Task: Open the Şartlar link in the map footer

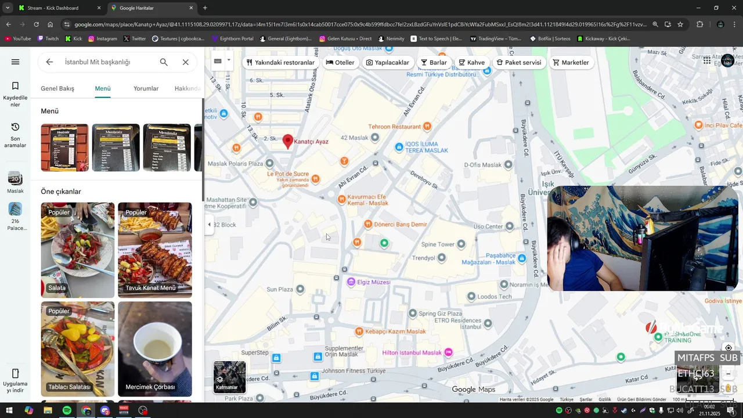Action: click(x=586, y=399)
